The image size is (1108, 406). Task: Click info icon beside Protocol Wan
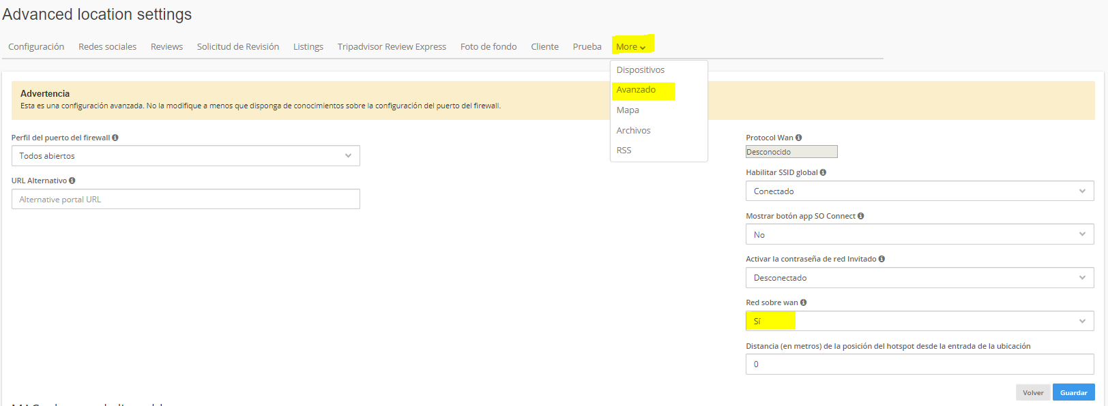(798, 138)
